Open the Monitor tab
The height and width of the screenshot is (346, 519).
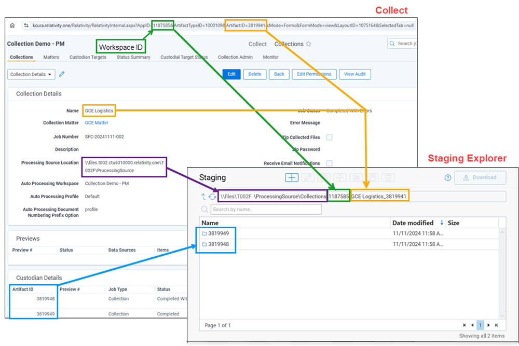(x=271, y=57)
